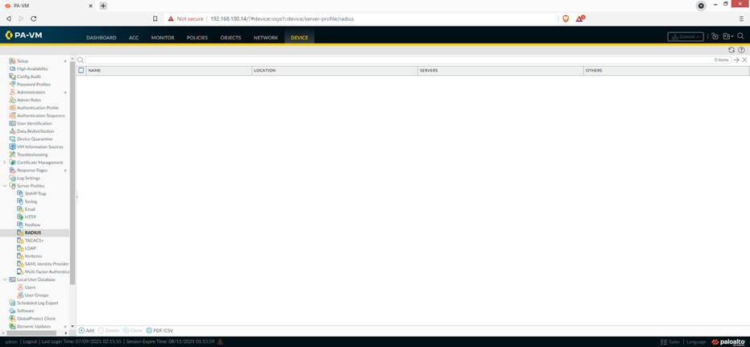Screen dimensions: 750x347
Task: Open the help icon
Action: pyautogui.click(x=741, y=50)
